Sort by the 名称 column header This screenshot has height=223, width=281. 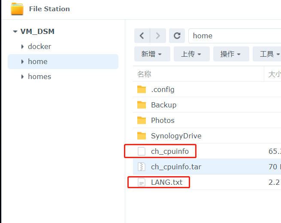(198, 74)
